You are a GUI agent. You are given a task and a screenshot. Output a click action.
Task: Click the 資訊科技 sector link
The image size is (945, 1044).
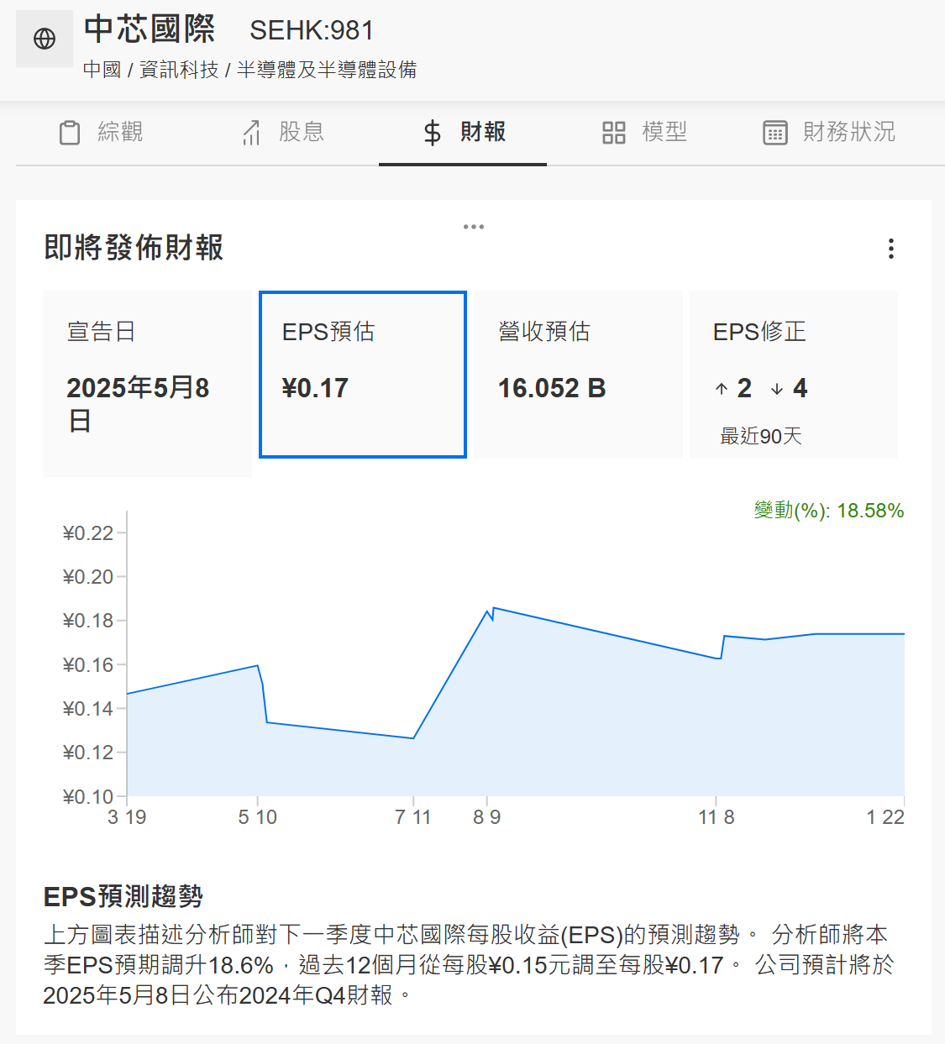[179, 70]
